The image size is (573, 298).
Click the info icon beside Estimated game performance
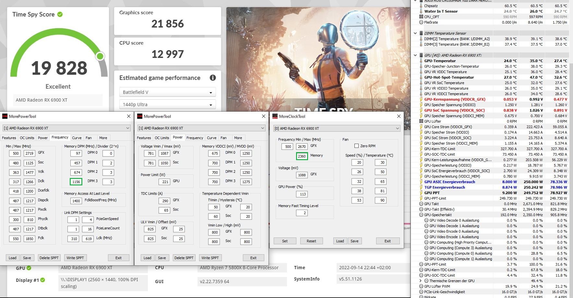click(x=213, y=78)
